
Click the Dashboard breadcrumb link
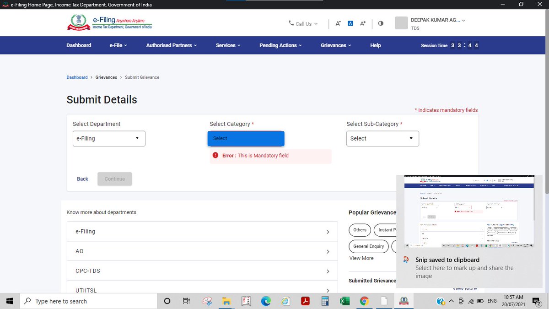coord(77,77)
